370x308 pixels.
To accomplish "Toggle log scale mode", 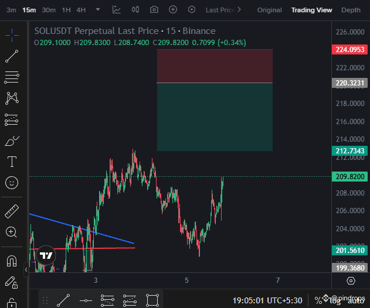I will click(x=335, y=301).
